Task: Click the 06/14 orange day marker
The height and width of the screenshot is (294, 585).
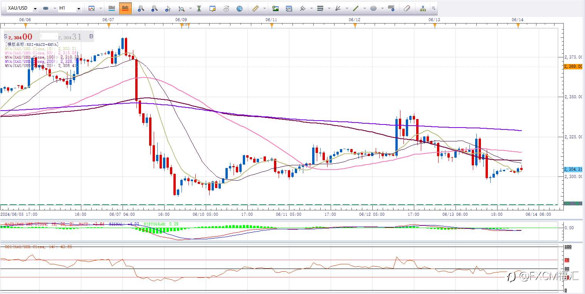Action: [x=518, y=26]
